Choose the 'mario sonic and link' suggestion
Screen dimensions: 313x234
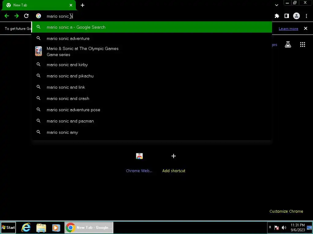[x=152, y=87]
